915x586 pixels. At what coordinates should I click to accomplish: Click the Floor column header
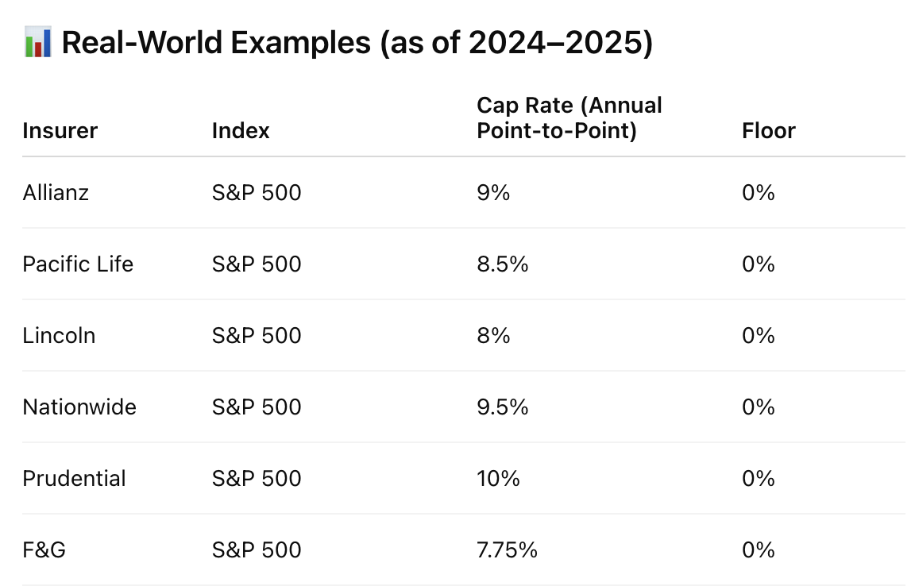pyautogui.click(x=768, y=130)
